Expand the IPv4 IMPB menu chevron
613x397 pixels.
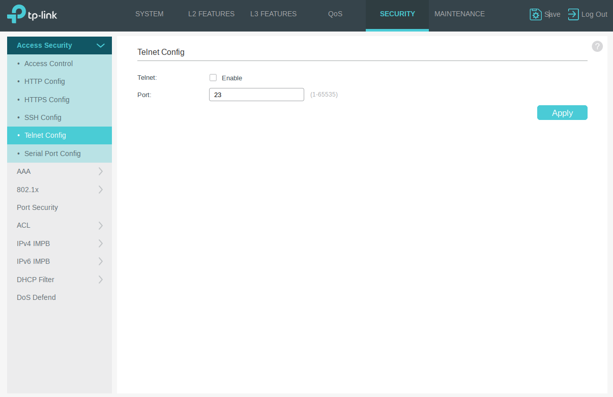click(x=101, y=243)
